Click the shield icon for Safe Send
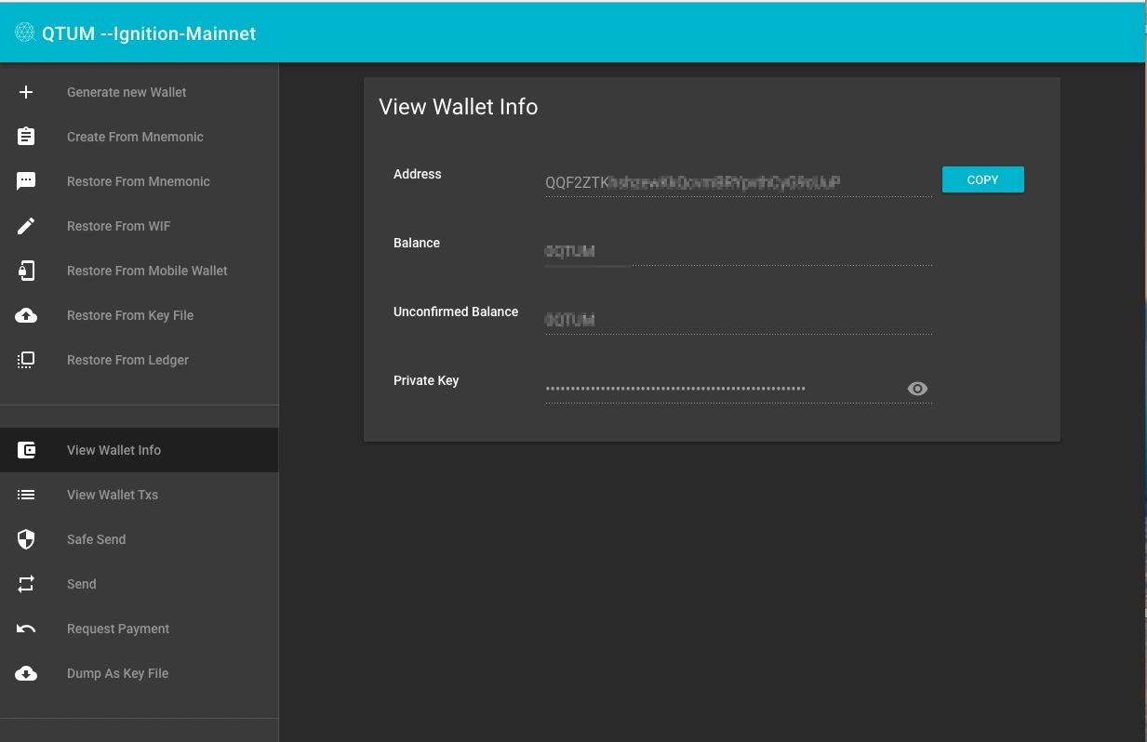The width and height of the screenshot is (1147, 742). pos(26,539)
